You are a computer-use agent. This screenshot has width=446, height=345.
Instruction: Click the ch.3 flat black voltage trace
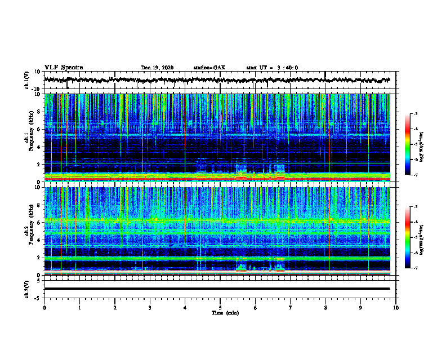(x=217, y=289)
